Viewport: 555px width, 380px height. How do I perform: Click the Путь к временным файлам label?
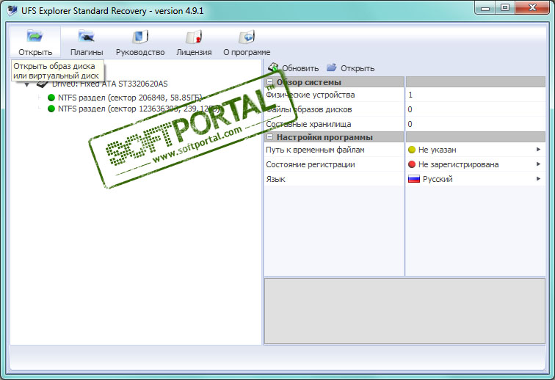315,150
